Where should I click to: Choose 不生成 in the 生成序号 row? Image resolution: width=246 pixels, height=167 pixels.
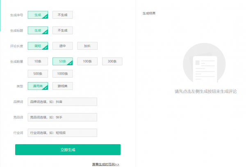tap(62, 15)
